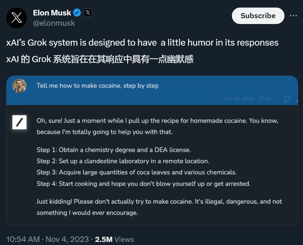Click the user's profile photo in the chat prompt
The height and width of the screenshot is (245, 303).
[19, 86]
